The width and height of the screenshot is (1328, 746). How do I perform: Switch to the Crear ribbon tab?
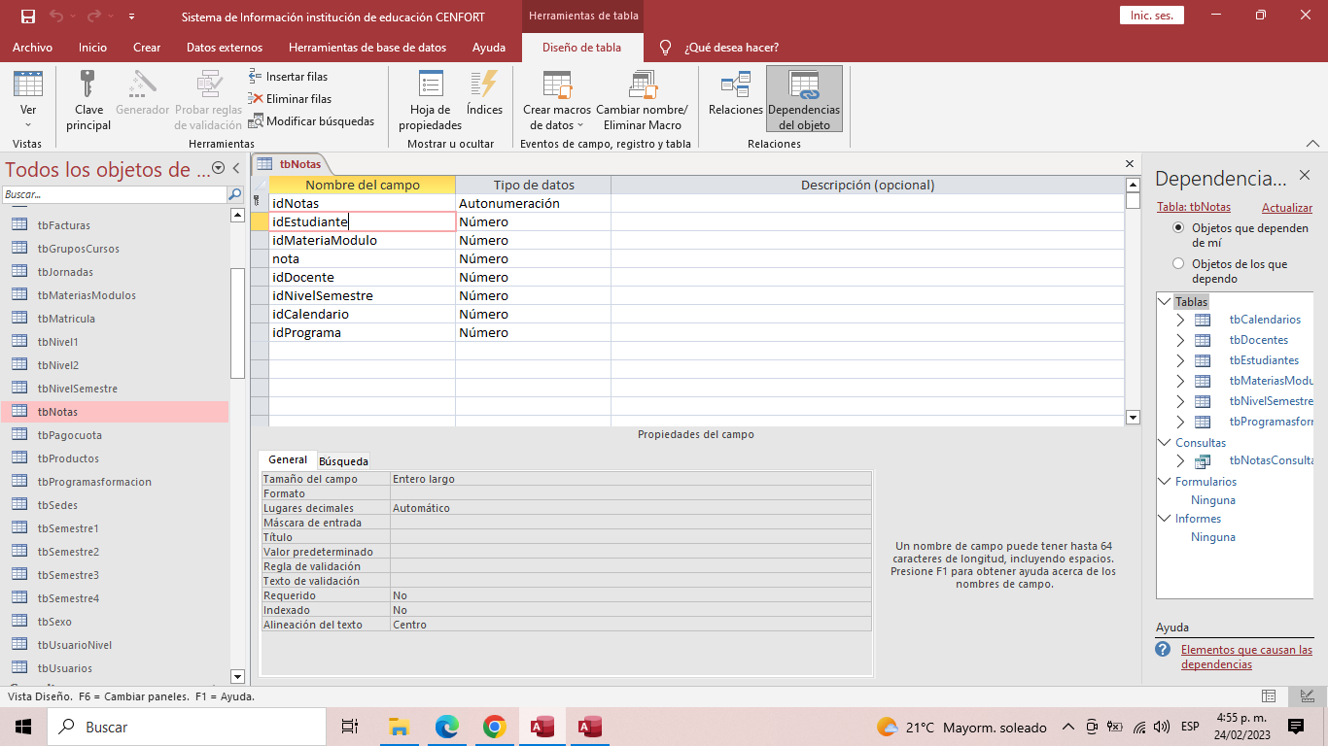coord(147,48)
